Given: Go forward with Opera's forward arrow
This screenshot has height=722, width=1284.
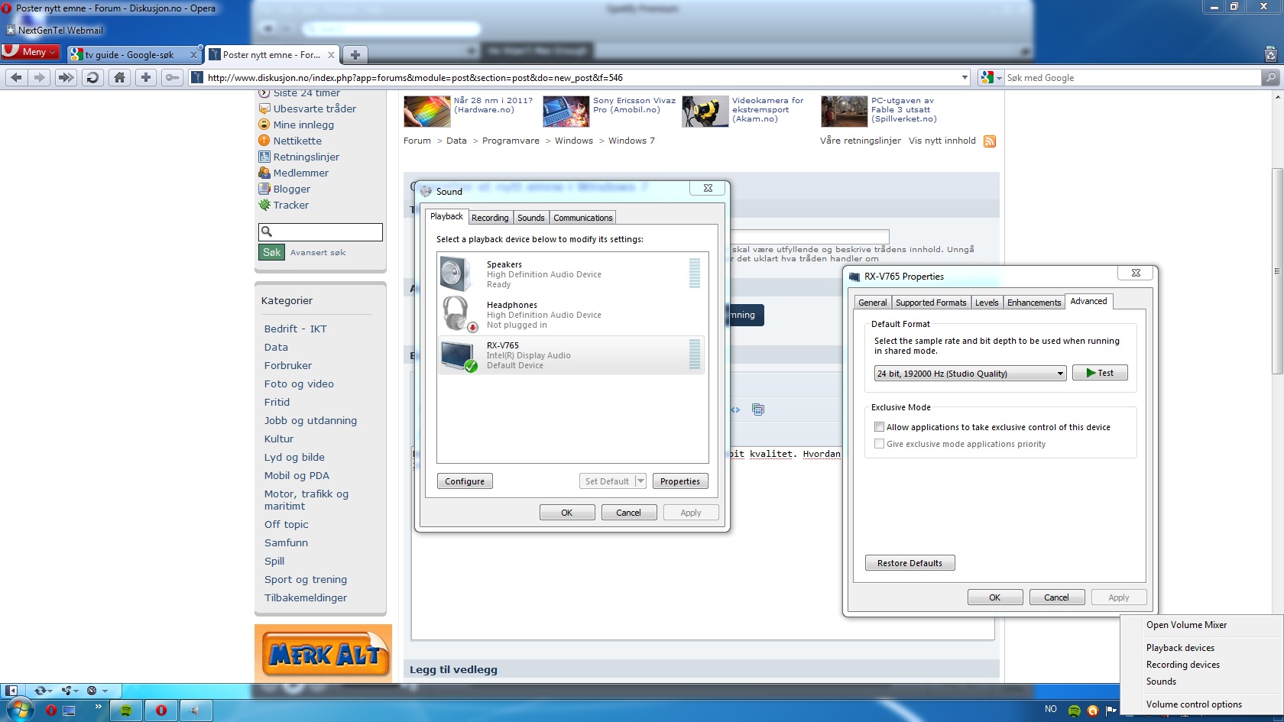Looking at the screenshot, I should (x=40, y=77).
